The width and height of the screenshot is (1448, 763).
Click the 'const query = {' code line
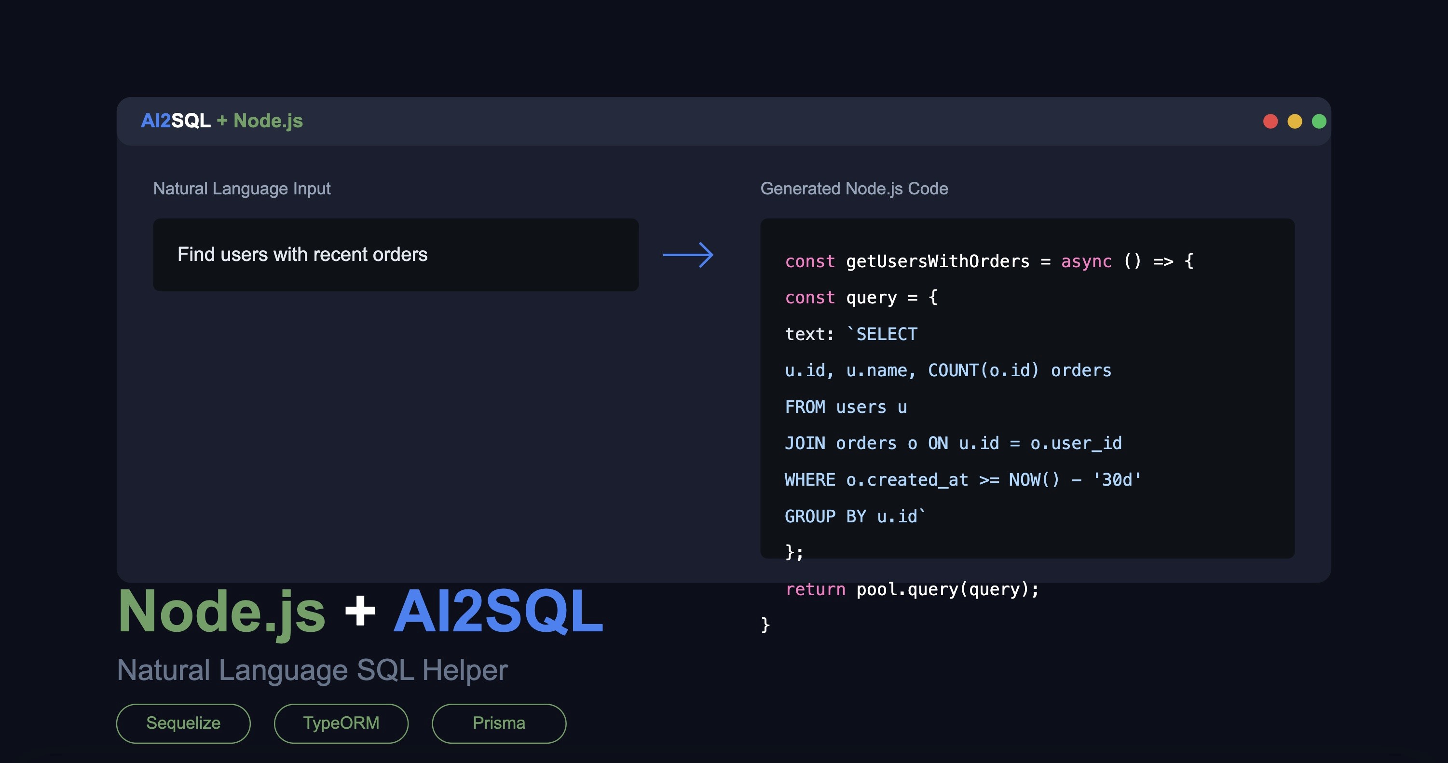click(861, 298)
